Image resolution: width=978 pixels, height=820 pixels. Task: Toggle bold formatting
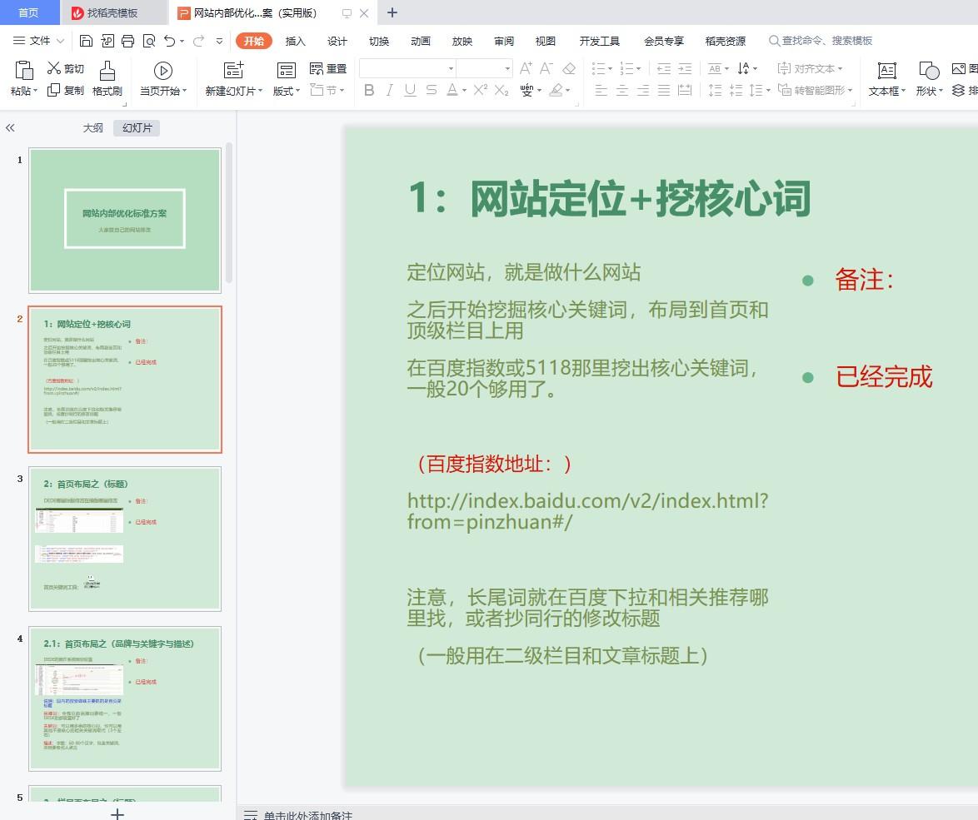pyautogui.click(x=369, y=92)
